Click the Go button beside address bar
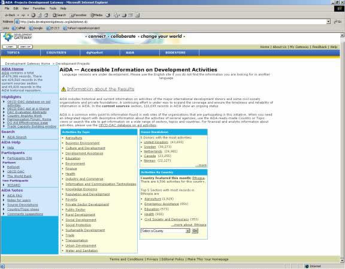Viewport: 345px width, 269px height. click(338, 22)
